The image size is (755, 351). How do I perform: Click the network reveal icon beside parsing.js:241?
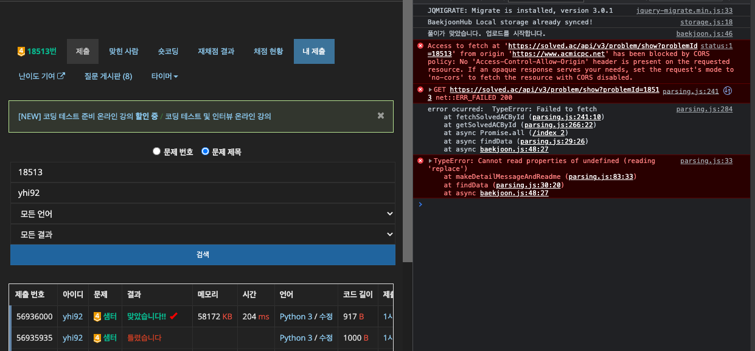(x=727, y=91)
